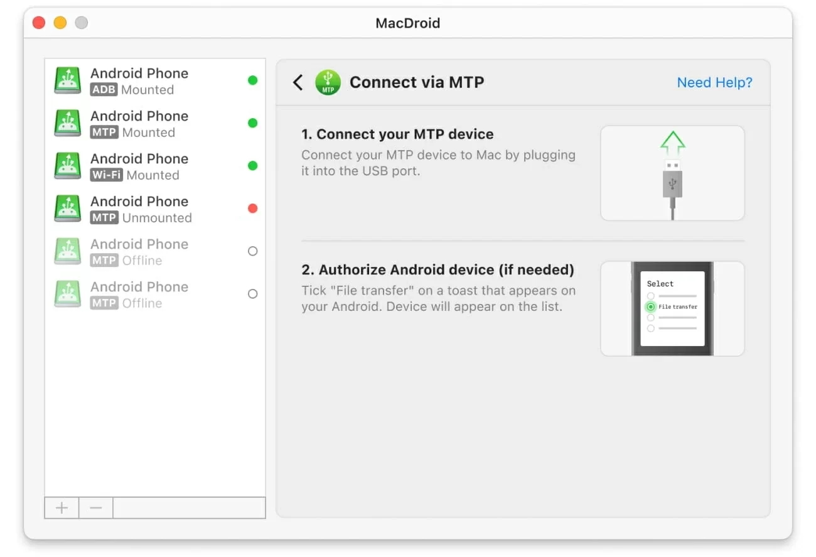The width and height of the screenshot is (816, 557).
Task: Select the File transfer radio in the illustration
Action: [x=651, y=307]
